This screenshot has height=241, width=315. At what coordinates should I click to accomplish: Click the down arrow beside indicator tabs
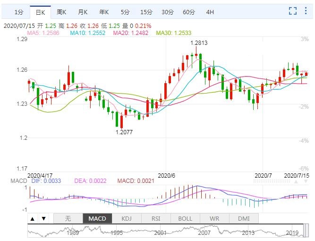43,218
